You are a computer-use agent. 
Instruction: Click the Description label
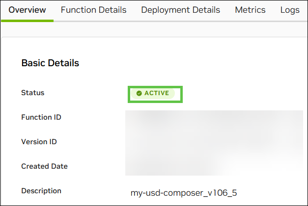point(41,191)
